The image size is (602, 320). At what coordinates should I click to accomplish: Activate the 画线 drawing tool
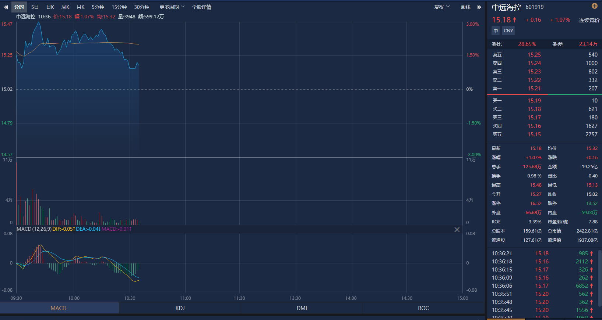click(465, 7)
